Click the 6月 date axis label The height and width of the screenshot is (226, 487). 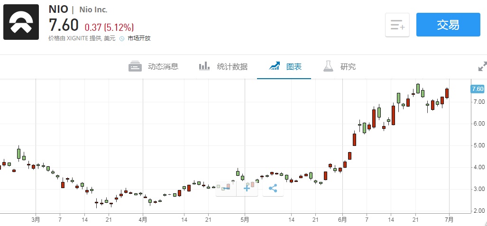coord(342,220)
